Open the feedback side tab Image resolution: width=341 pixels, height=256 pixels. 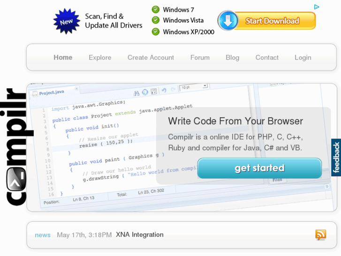[x=336, y=157]
